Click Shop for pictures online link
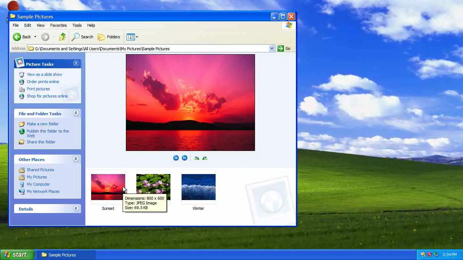Viewport: 463px width, 260px height. pos(47,96)
